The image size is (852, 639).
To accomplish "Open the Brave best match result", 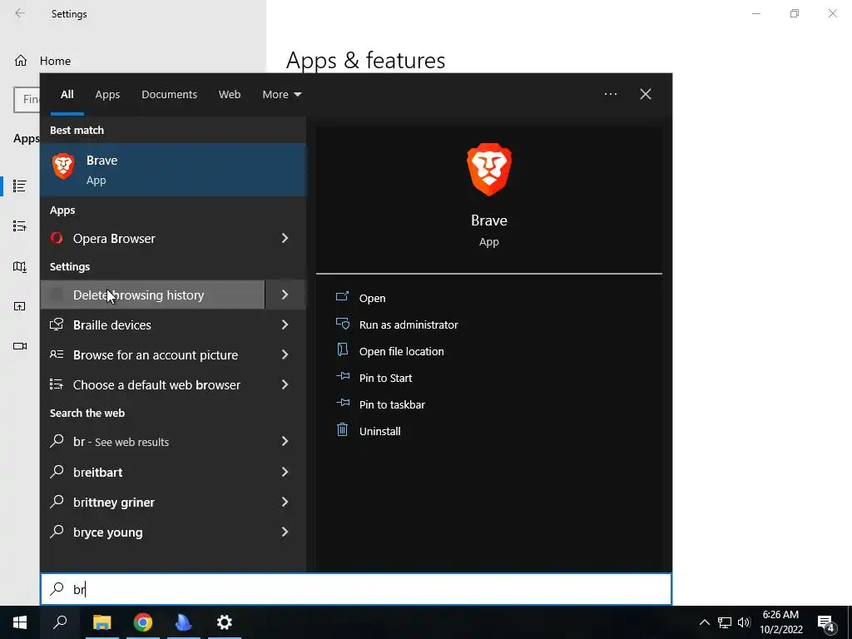I will point(173,170).
